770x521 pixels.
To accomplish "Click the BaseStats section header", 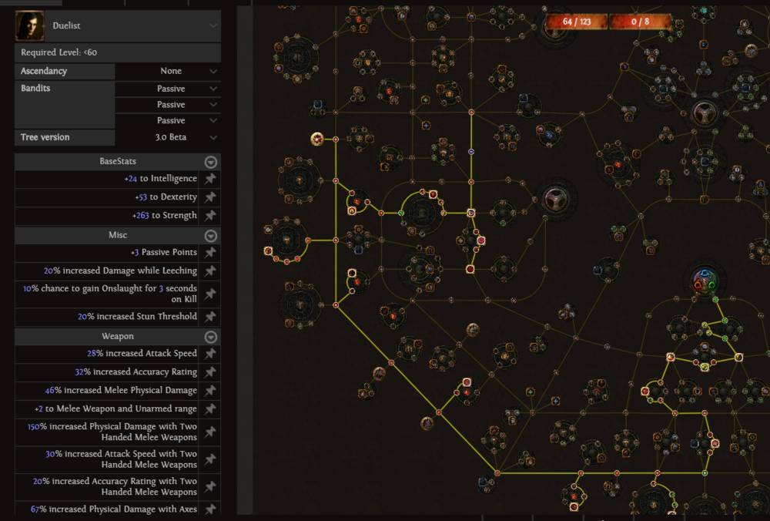I will tap(117, 162).
